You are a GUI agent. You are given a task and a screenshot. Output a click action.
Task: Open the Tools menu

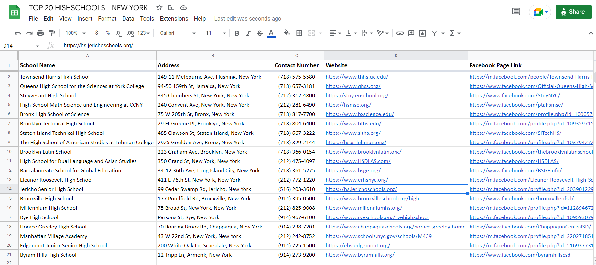[x=147, y=19]
